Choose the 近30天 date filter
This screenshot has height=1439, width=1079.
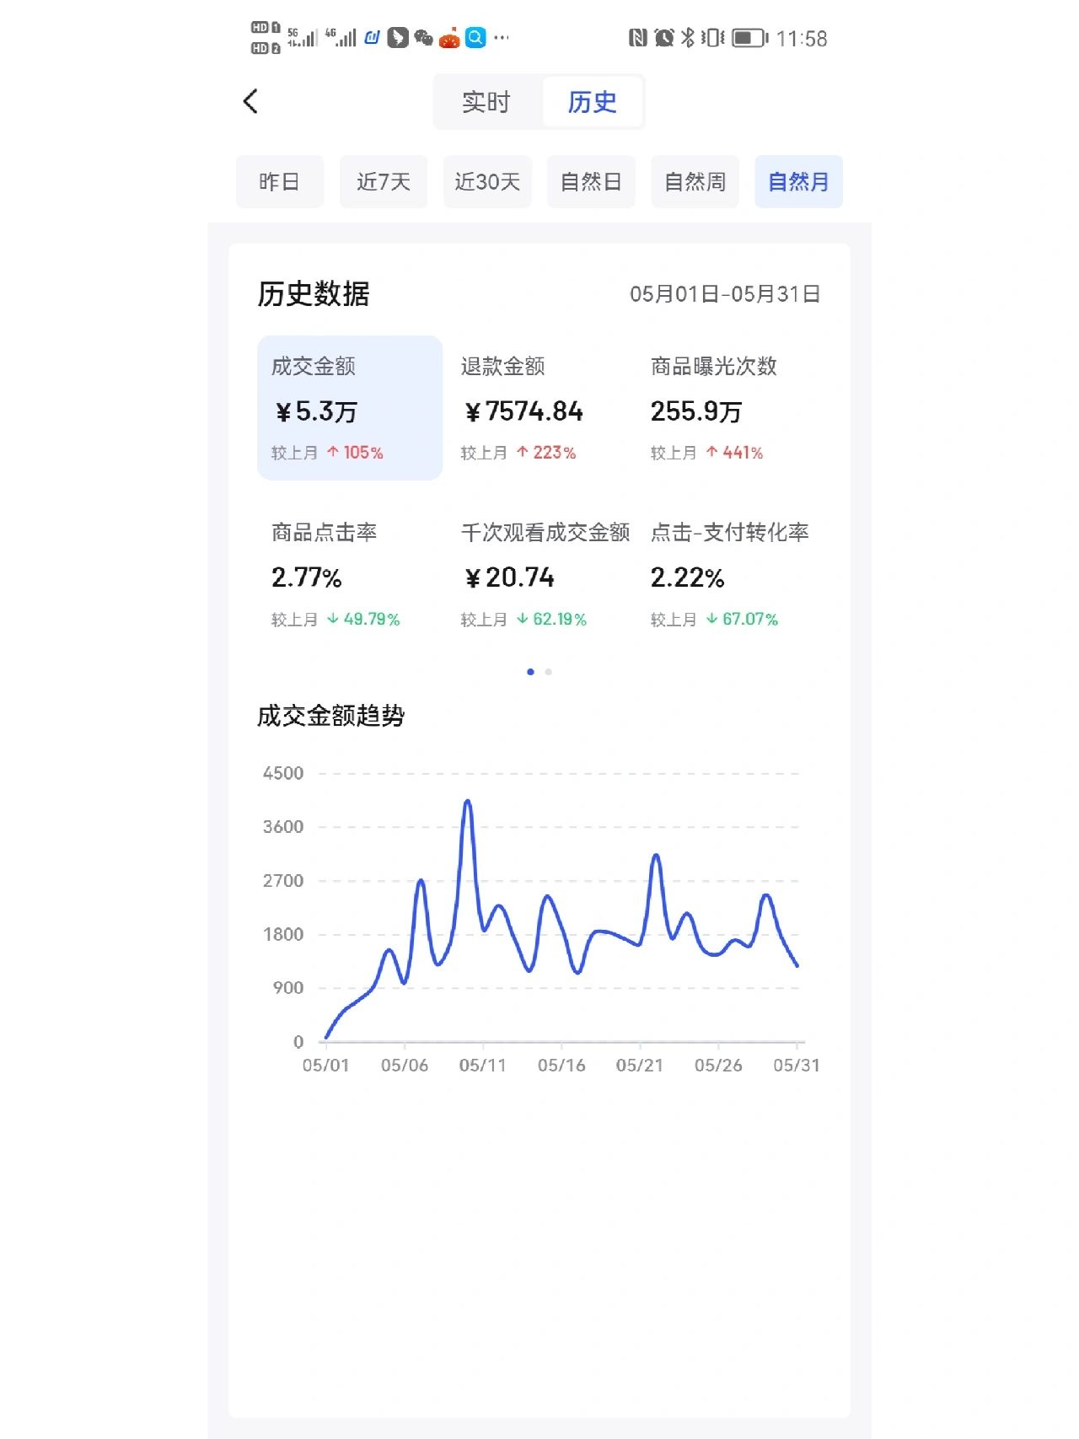[x=487, y=181]
